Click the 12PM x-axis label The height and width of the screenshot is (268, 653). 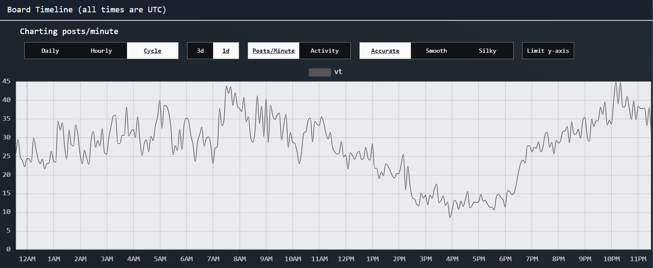click(x=346, y=259)
